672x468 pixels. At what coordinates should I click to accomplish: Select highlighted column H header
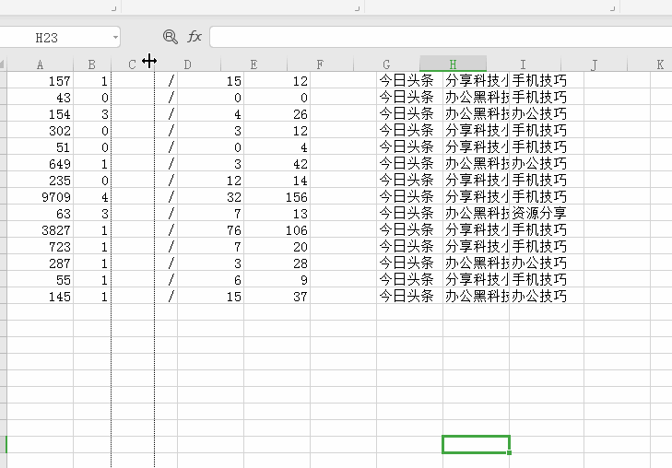click(x=453, y=64)
